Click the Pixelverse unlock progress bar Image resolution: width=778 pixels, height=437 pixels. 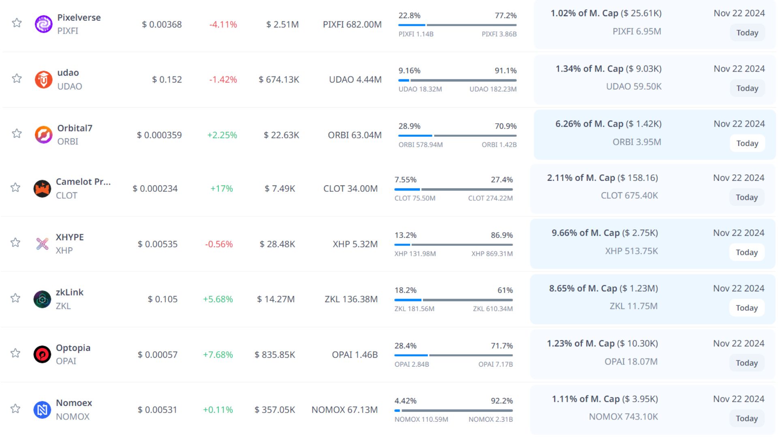[457, 25]
